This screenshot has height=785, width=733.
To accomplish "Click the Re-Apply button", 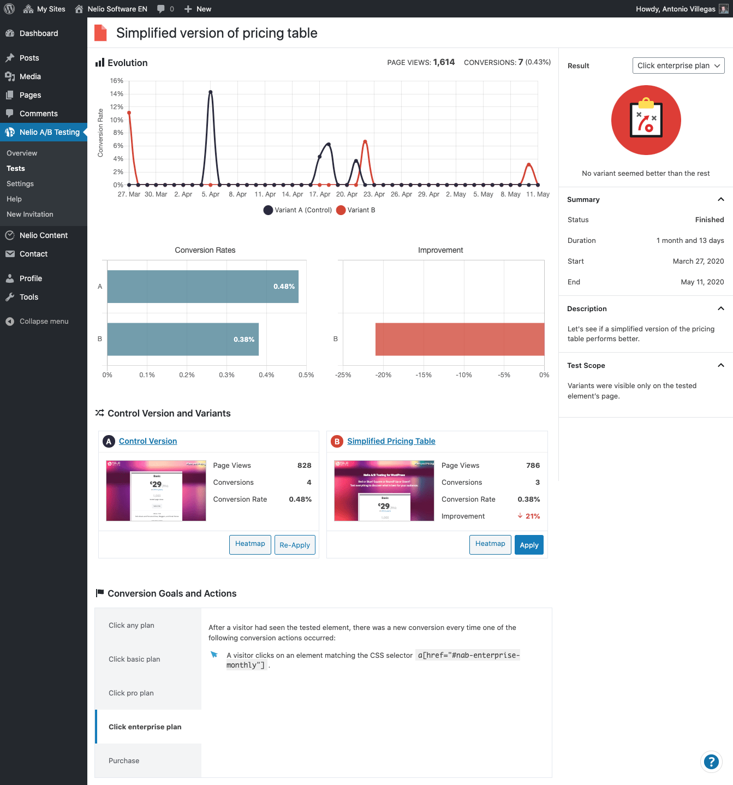I will (x=295, y=545).
